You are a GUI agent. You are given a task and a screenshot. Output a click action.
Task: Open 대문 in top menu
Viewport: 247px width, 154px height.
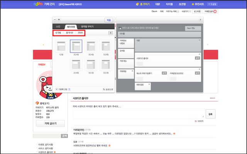point(158,4)
